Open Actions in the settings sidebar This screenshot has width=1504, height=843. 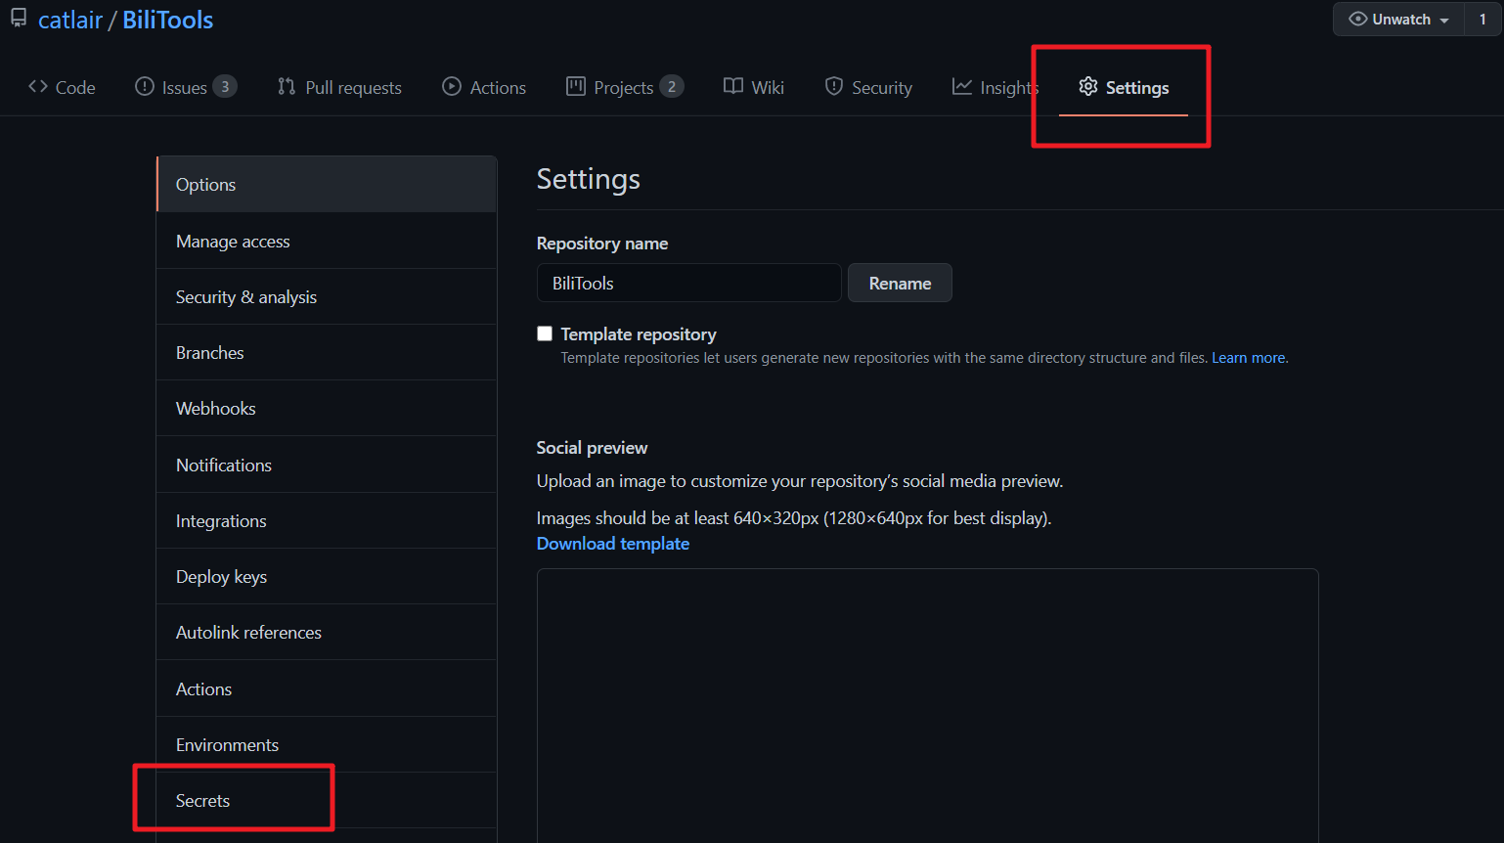(327, 688)
